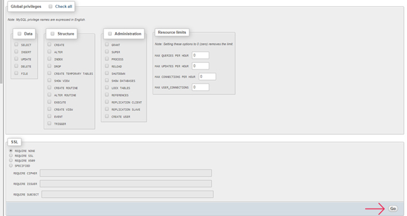This screenshot has width=407, height=216.
Task: Enable the DELETE privilege
Action: pos(17,66)
